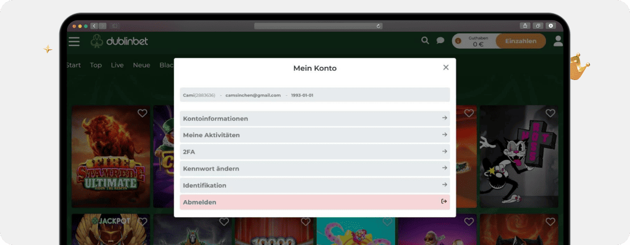
Task: Expand Meine Aktivitäten section
Action: click(x=314, y=135)
